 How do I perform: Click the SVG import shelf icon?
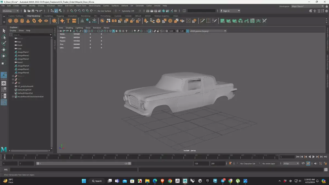(x=74, y=21)
